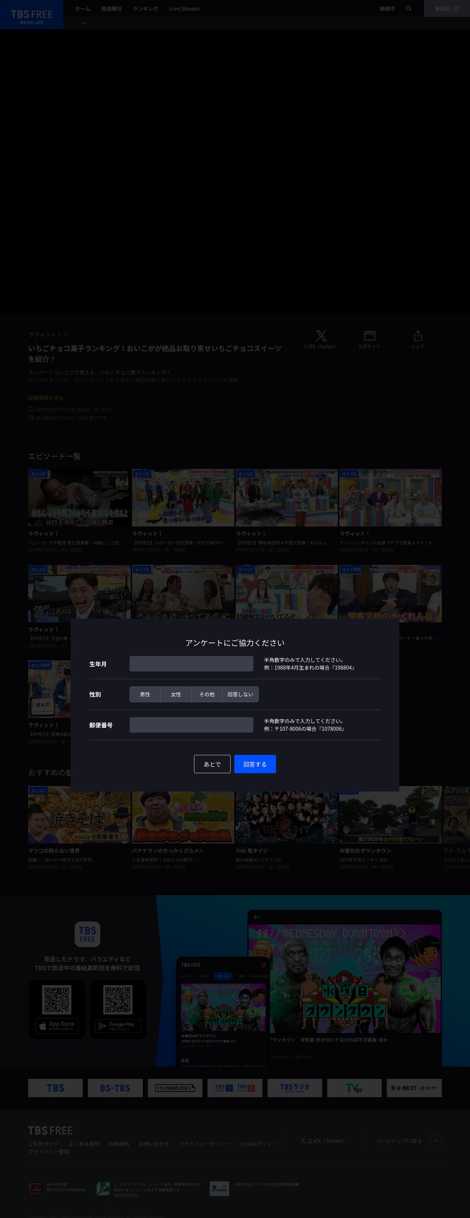
Task: Click the TBS FREE logo in header
Action: click(31, 15)
